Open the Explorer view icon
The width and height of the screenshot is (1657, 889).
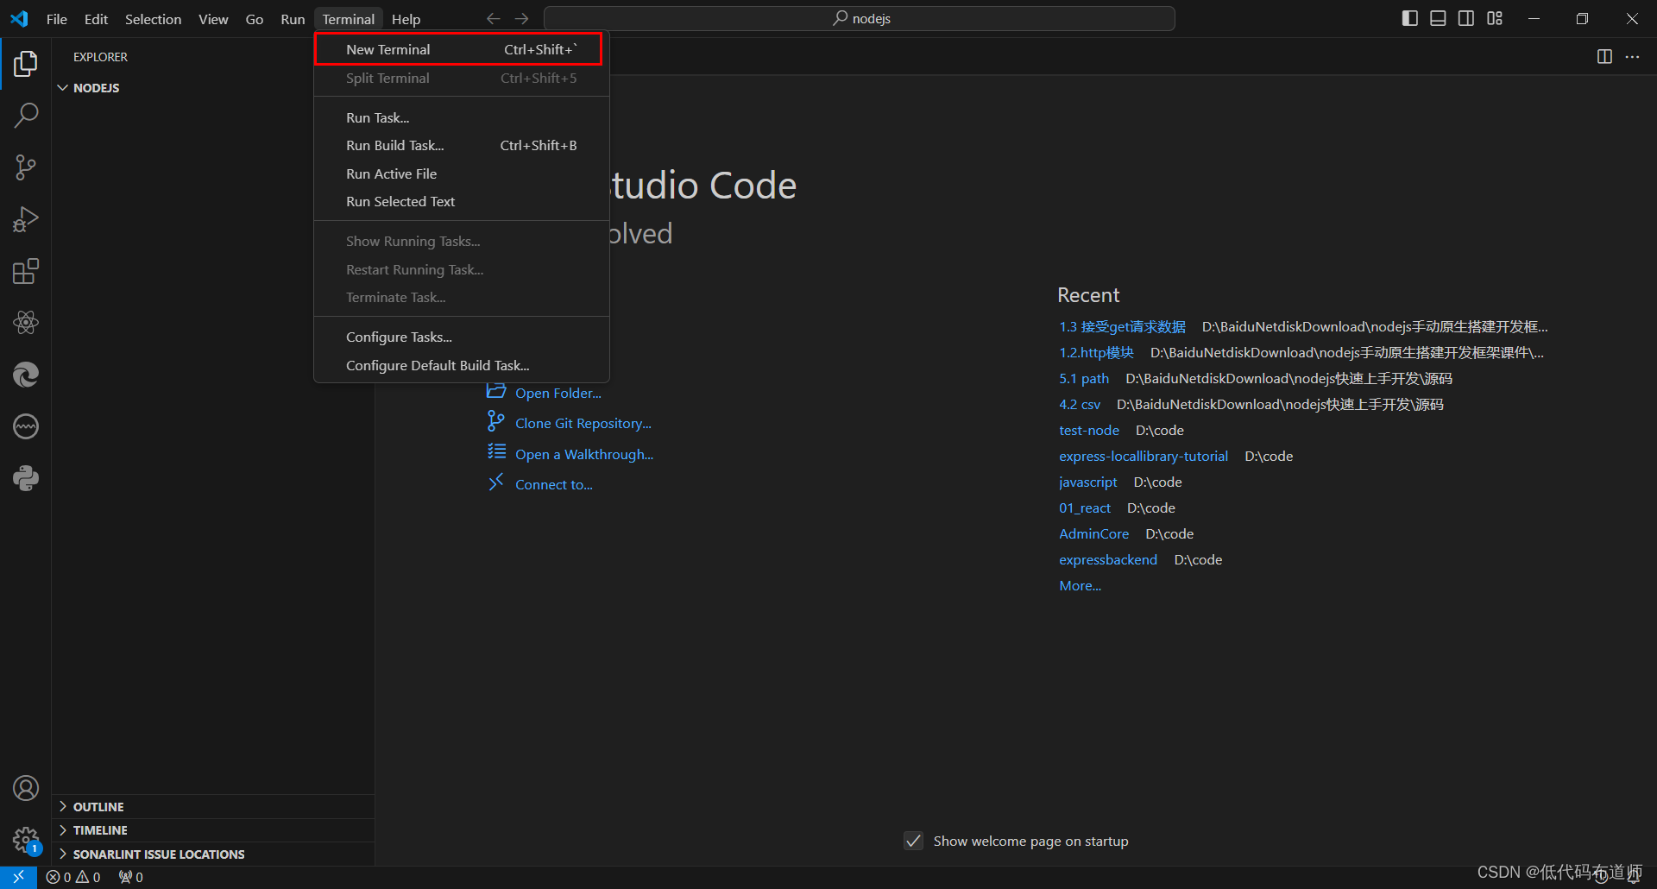[26, 63]
